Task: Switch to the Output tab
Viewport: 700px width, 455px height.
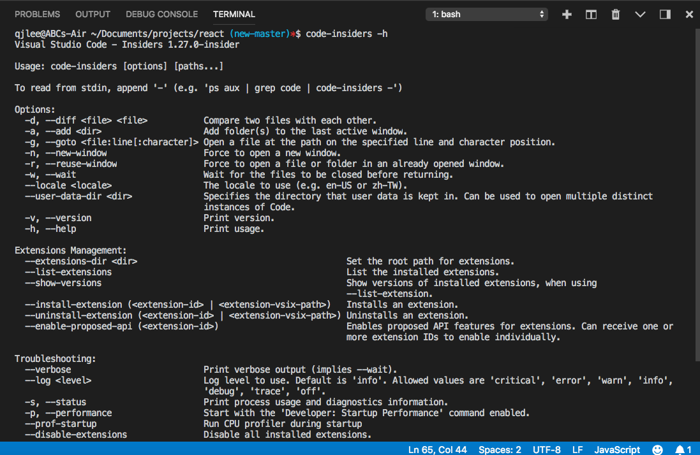Action: click(x=93, y=14)
